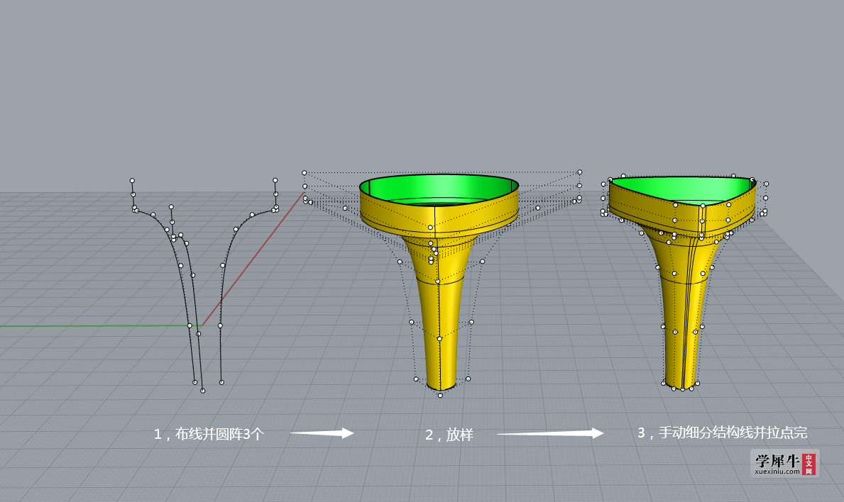Click the caption '3，手动细分结构线并拉点完'
844x502 pixels.
723,433
